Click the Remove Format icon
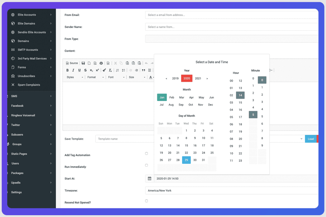 pos(110,70)
